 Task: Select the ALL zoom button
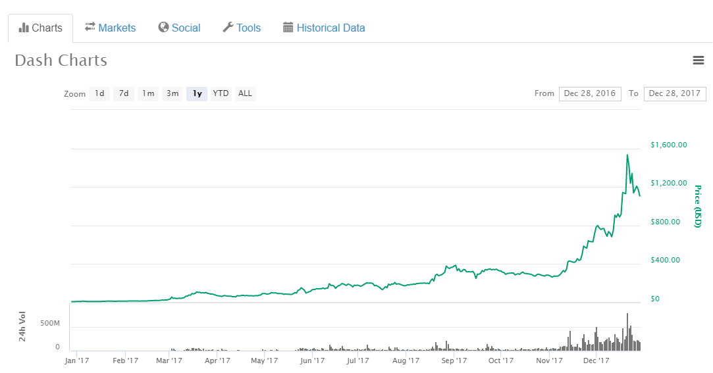pyautogui.click(x=245, y=93)
